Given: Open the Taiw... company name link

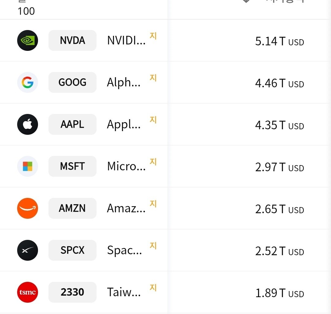Looking at the screenshot, I should click(x=124, y=292).
